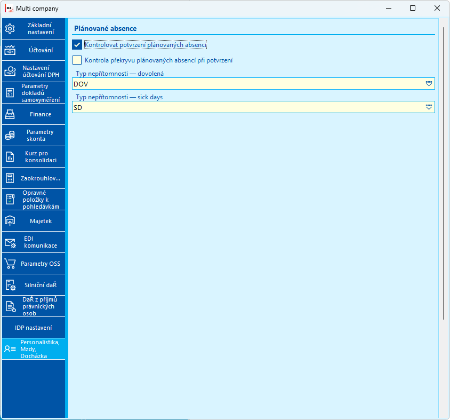
Task: Click the Personalistika, Mzdy, Docházka person icon
Action: click(10, 349)
